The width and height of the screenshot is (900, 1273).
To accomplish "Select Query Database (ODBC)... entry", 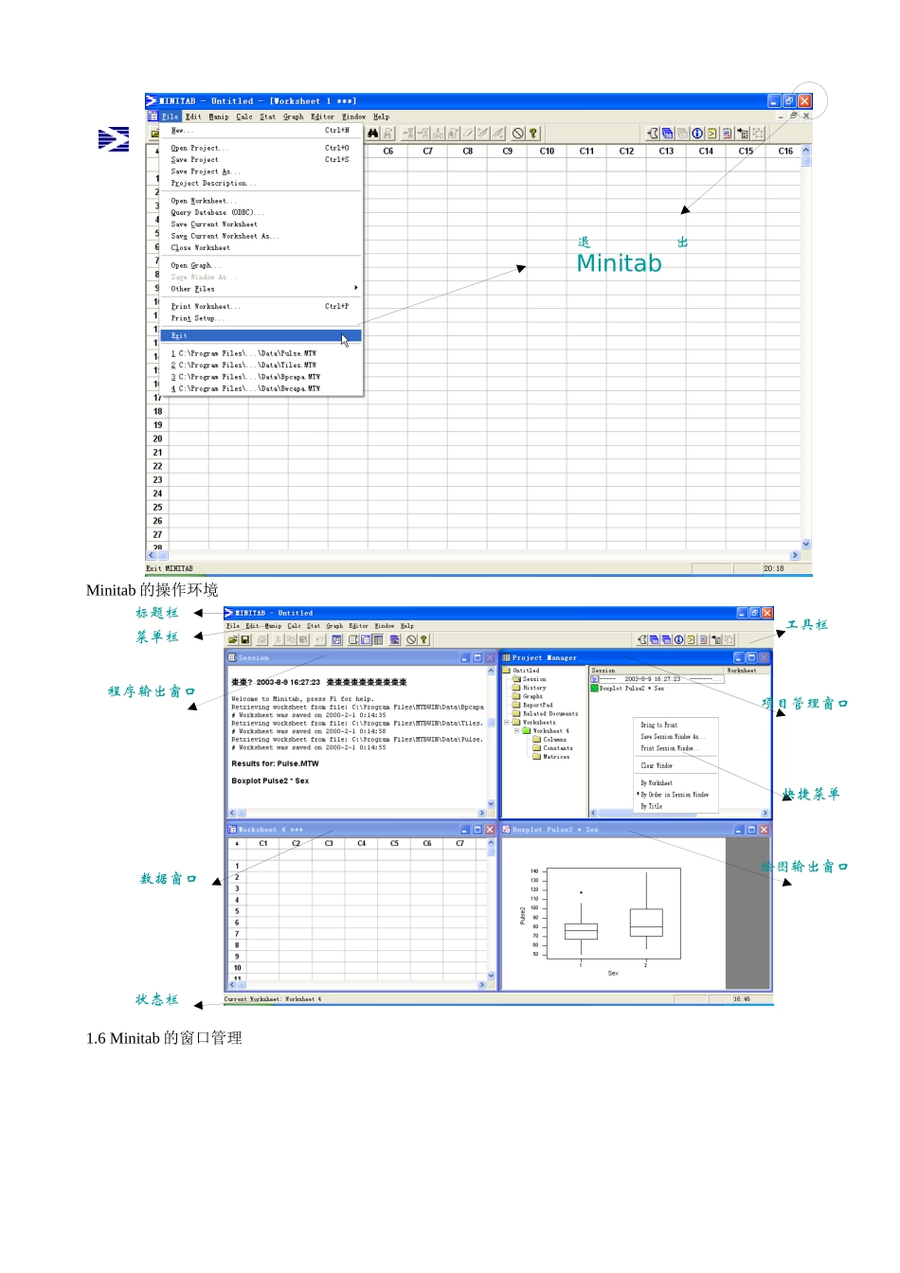I will pos(261,213).
